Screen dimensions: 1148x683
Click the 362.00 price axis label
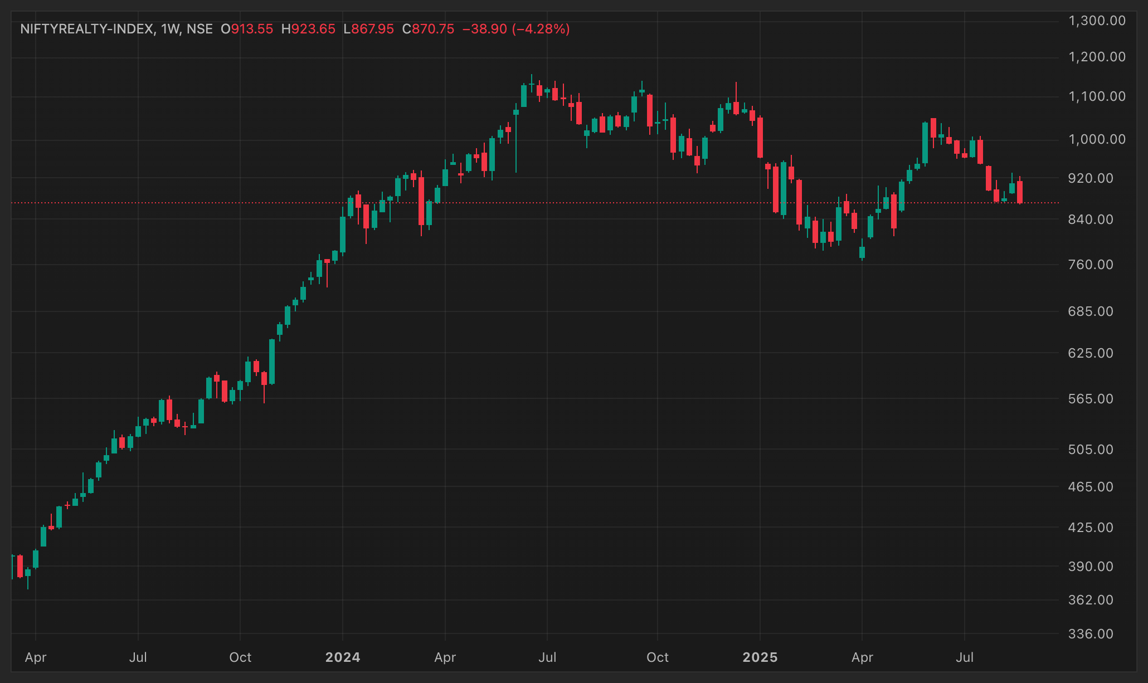(1091, 600)
